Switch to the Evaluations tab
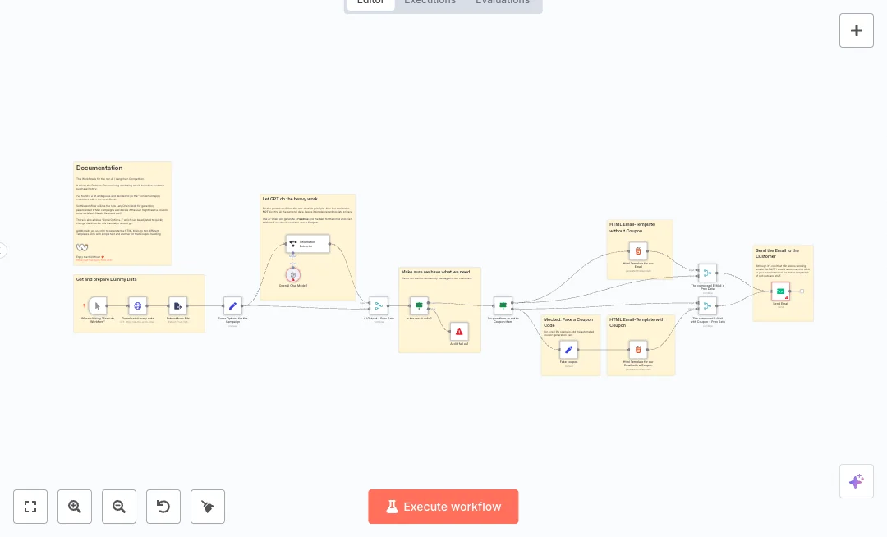The height and width of the screenshot is (537, 887). (503, 2)
